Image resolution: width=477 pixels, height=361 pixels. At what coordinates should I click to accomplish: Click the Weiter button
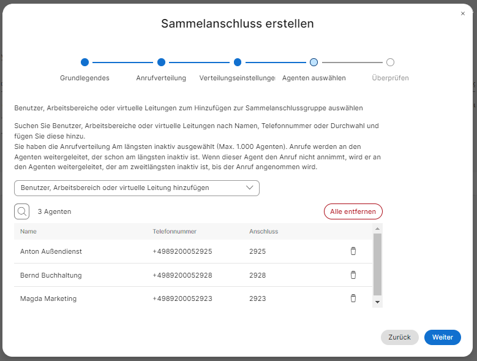pos(442,338)
